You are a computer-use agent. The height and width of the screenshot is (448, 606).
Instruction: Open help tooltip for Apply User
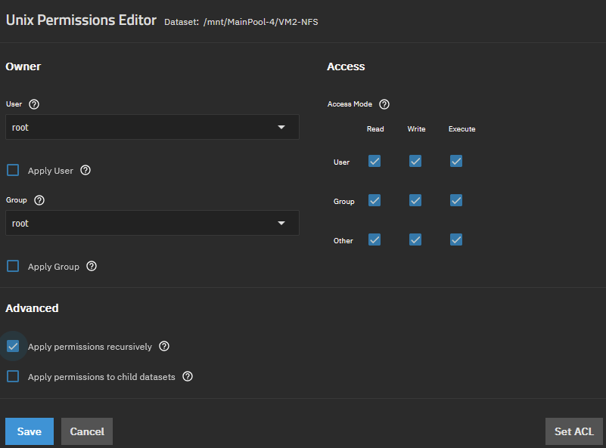click(85, 171)
